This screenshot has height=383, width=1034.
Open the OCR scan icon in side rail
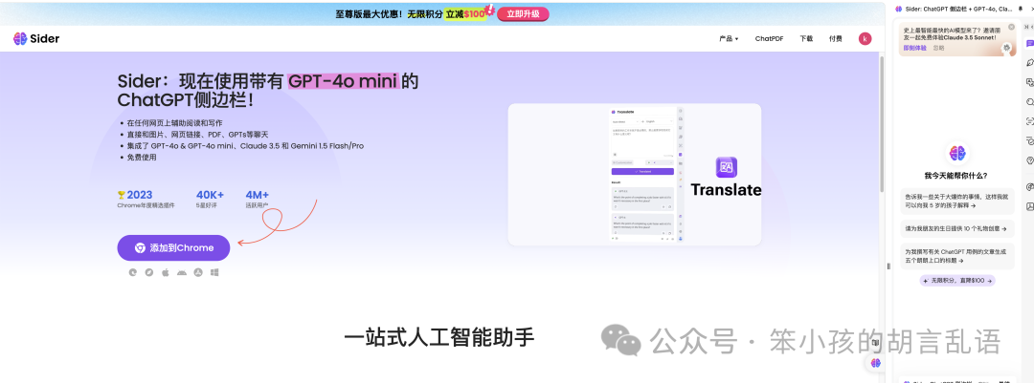pyautogui.click(x=1030, y=121)
